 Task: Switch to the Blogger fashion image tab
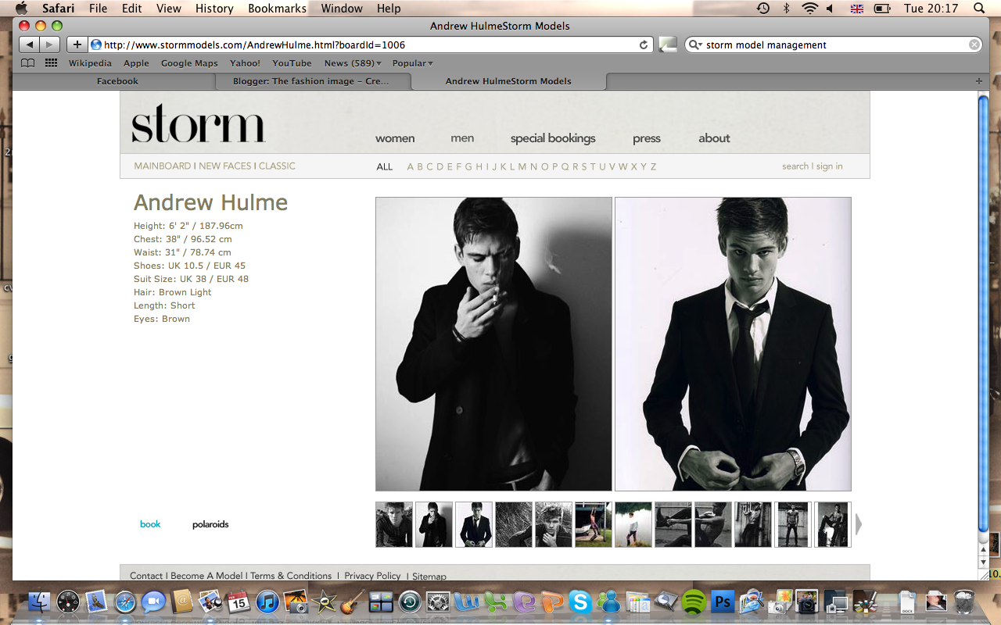(313, 80)
